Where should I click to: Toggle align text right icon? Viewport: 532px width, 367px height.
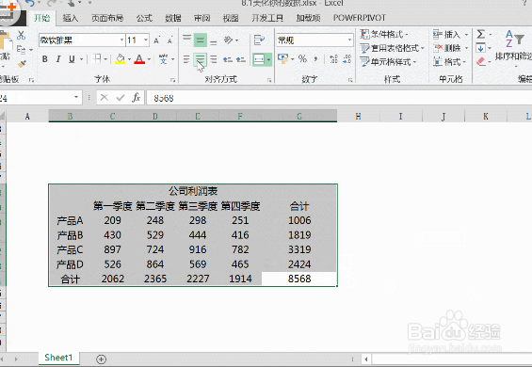click(x=214, y=59)
